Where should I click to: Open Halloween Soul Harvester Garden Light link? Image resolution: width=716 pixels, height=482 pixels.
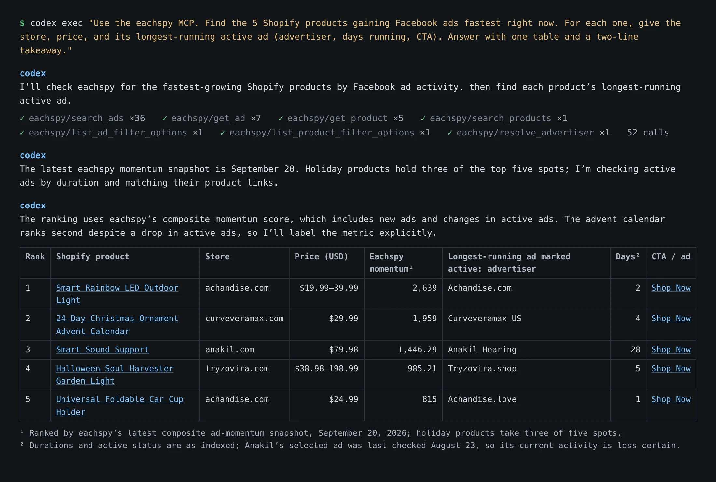pyautogui.click(x=115, y=375)
